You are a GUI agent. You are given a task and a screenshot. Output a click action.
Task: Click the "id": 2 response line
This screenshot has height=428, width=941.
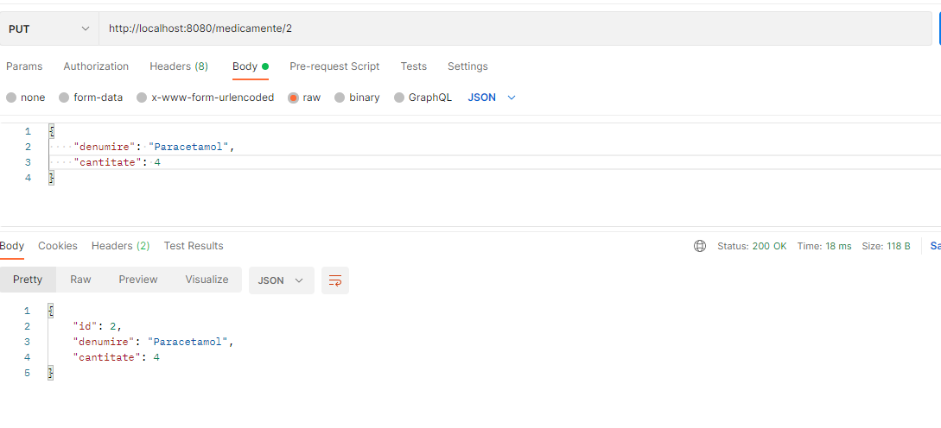[x=98, y=326]
